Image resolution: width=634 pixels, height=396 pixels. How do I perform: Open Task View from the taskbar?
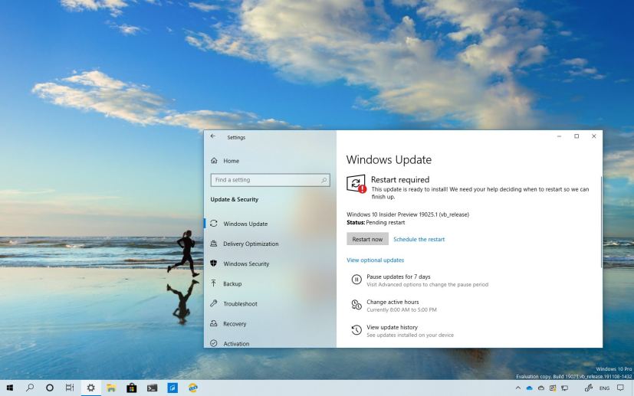[70, 388]
